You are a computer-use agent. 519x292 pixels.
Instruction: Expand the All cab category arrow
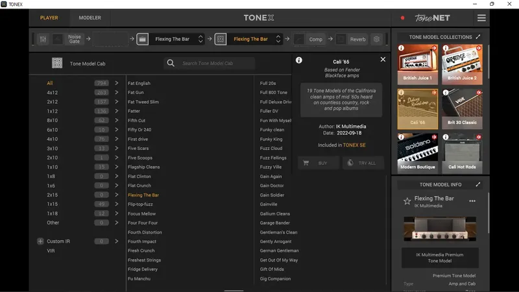pyautogui.click(x=117, y=83)
